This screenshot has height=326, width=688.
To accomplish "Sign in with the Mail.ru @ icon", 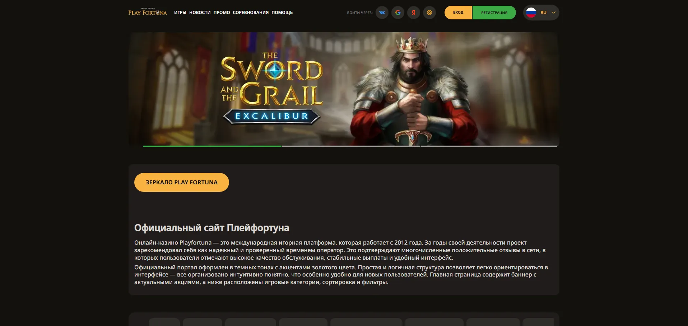I will (x=429, y=13).
